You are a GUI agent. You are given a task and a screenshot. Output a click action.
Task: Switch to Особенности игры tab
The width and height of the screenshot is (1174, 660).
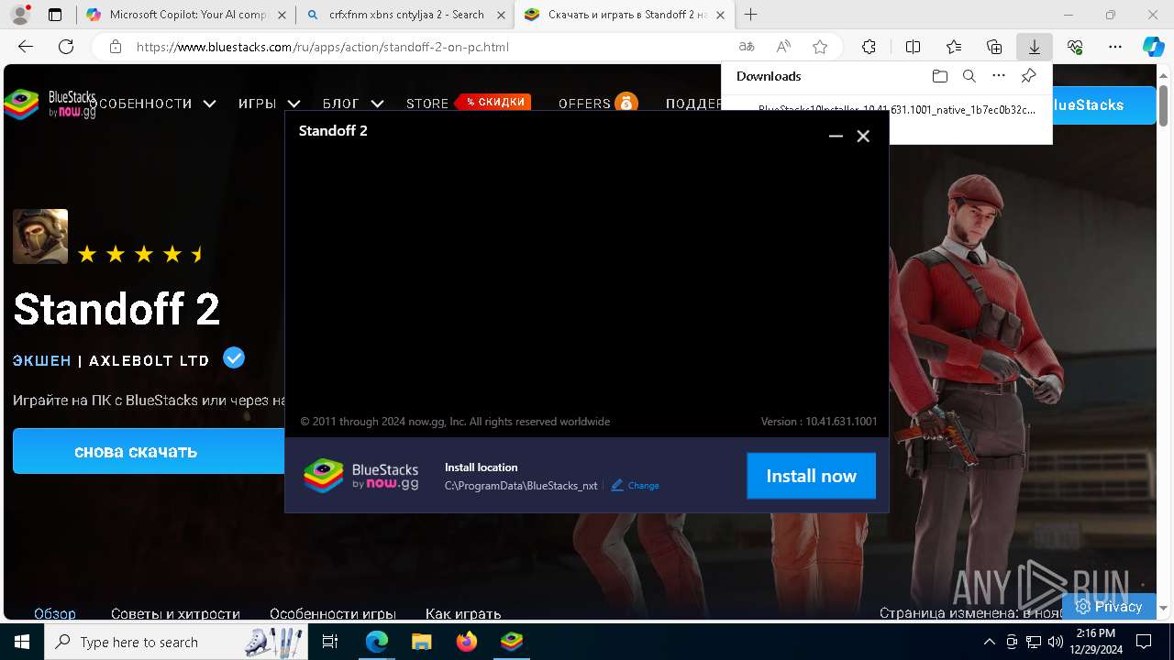[333, 613]
